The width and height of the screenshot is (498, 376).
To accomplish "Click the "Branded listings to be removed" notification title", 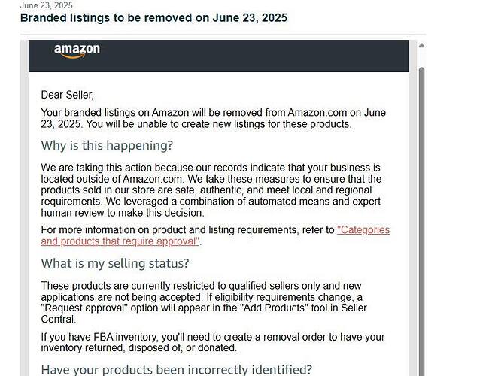I will 153,17.
